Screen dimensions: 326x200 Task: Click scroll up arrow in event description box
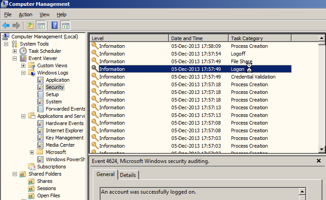(302, 191)
